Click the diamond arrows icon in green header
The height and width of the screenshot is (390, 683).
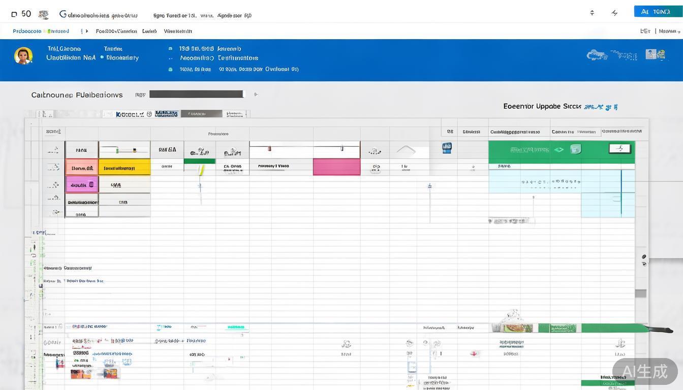(x=559, y=150)
